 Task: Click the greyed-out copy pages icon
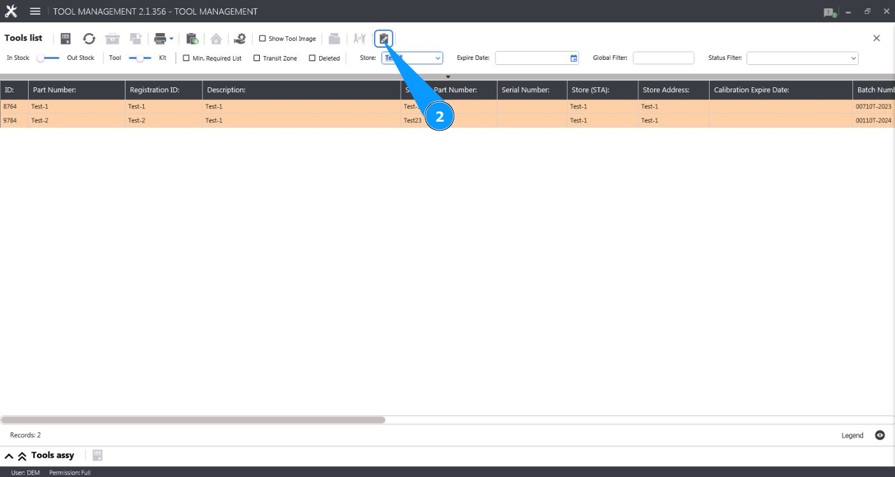tap(136, 39)
